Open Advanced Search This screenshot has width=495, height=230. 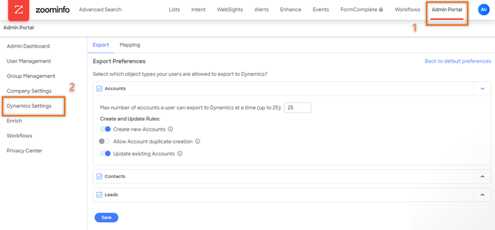(x=100, y=10)
